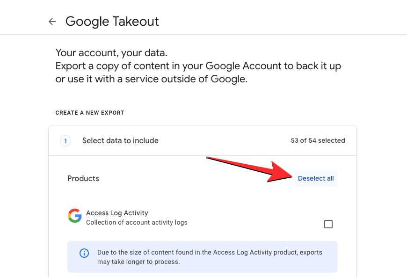Click the export size notice's first line
The image size is (407, 277).
pyautogui.click(x=210, y=252)
